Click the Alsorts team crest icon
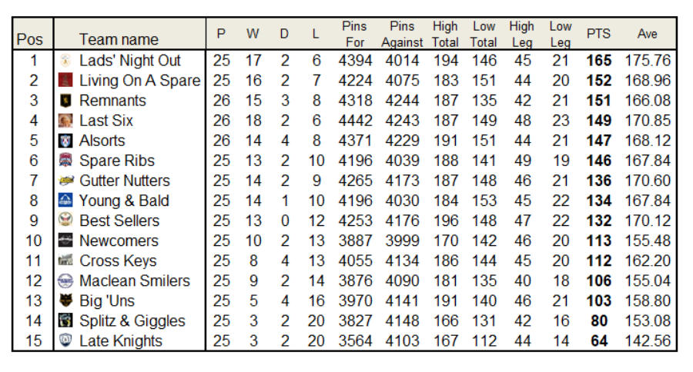The image size is (693, 372). pos(65,141)
